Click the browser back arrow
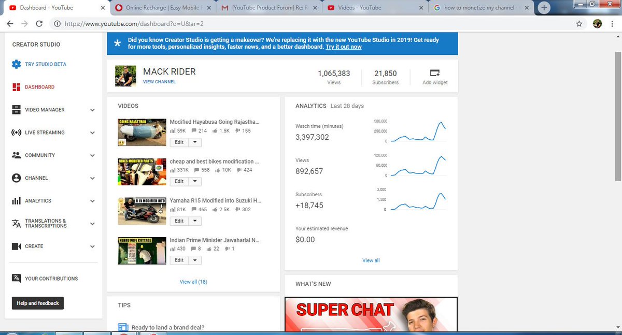This screenshot has width=622, height=335. click(x=10, y=24)
